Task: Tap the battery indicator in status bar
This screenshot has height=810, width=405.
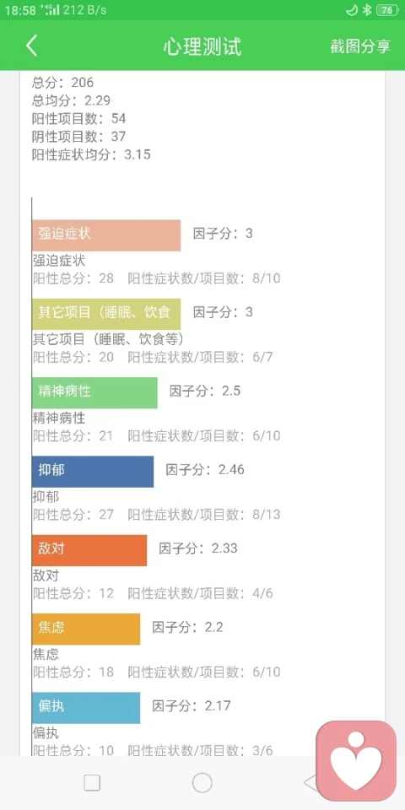Action: click(x=387, y=10)
